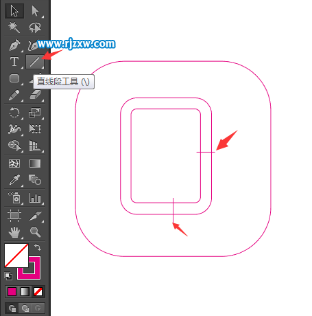This screenshot has width=312, height=316.
Task: Activate the Hand tool
Action: click(x=14, y=232)
